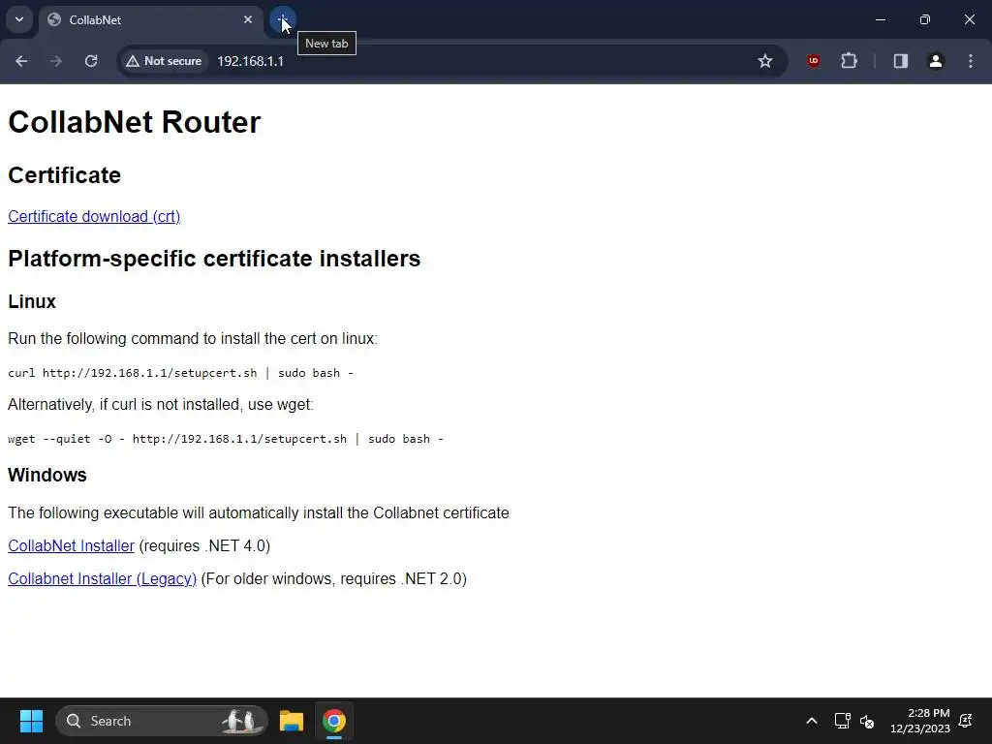Open the Windows Start menu
This screenshot has width=992, height=744.
pos(31,721)
